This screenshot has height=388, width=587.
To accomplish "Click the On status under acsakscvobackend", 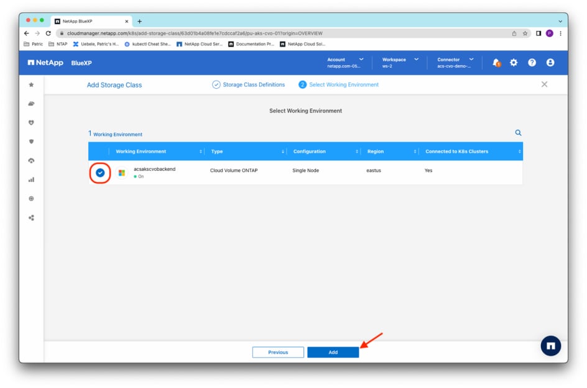I will point(139,176).
